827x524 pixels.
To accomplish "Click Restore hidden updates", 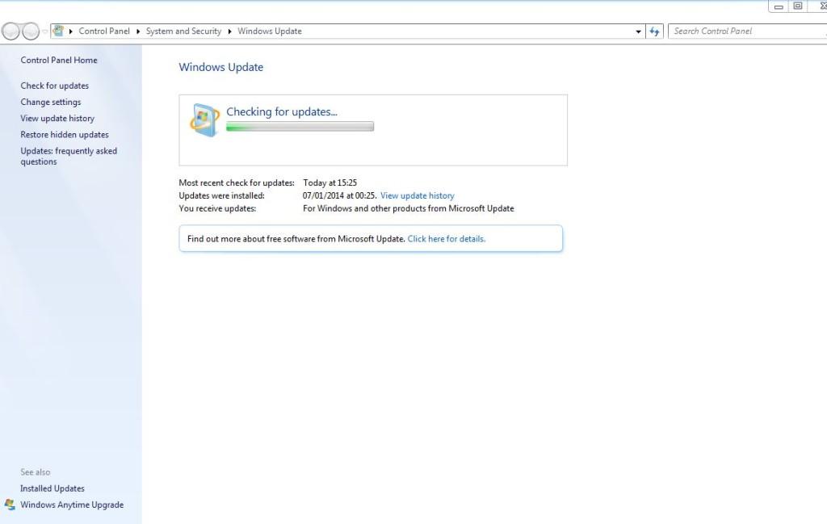I will (65, 134).
